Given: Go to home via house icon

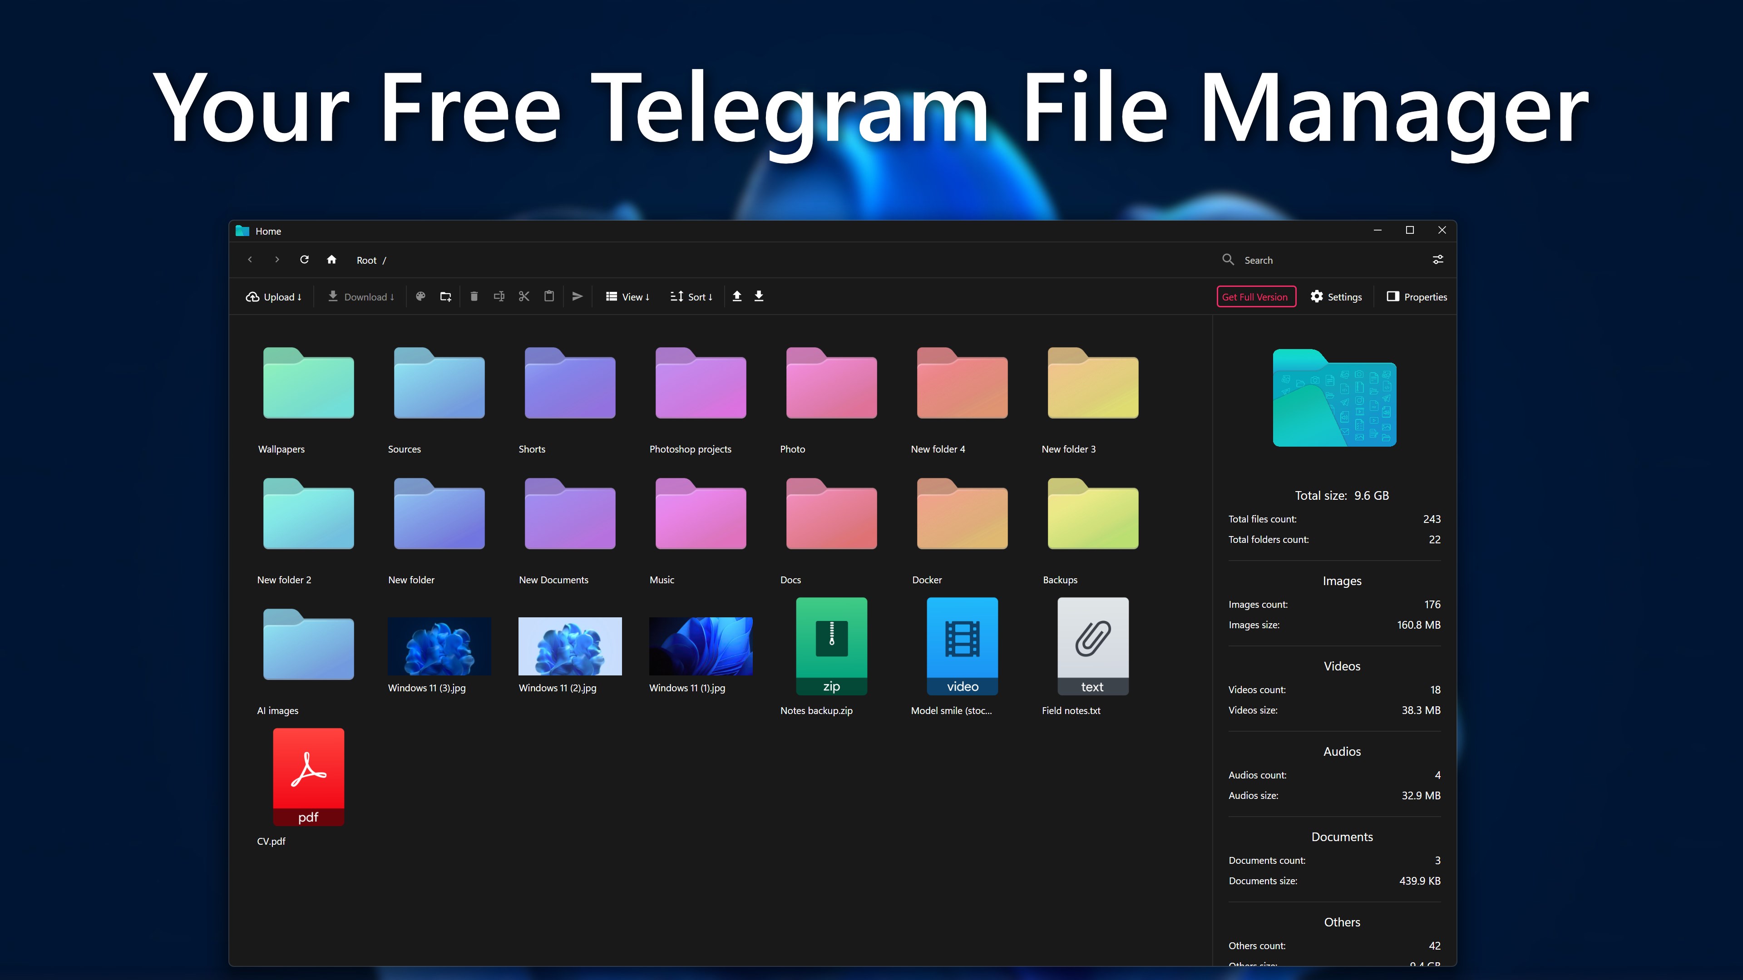Looking at the screenshot, I should pyautogui.click(x=331, y=260).
